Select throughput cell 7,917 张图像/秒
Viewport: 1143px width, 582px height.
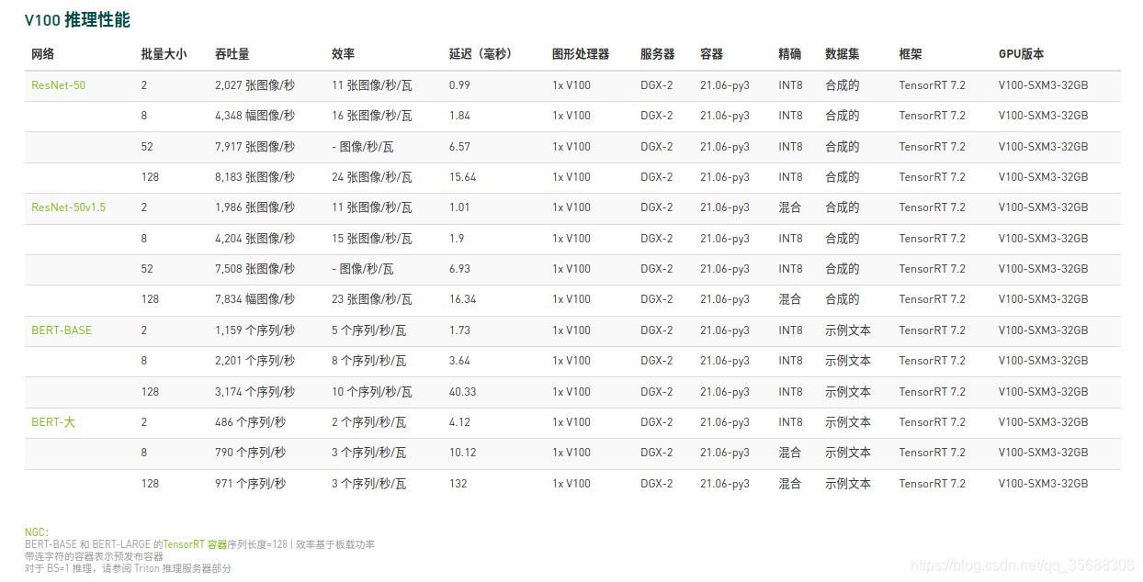click(x=255, y=147)
